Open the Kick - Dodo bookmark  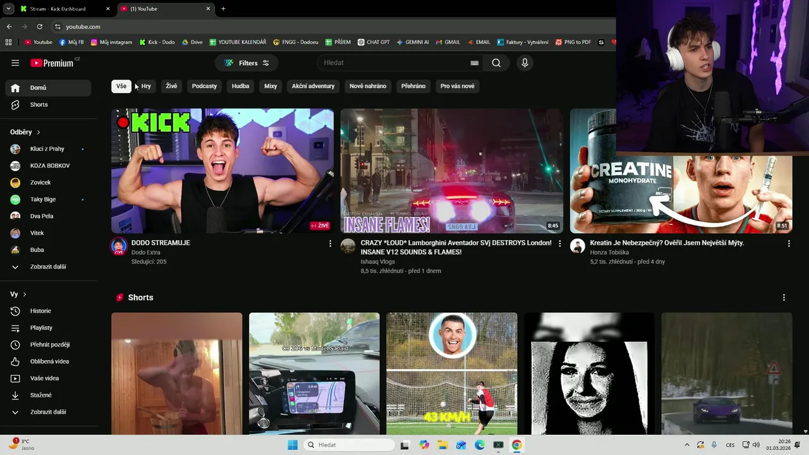click(x=157, y=42)
